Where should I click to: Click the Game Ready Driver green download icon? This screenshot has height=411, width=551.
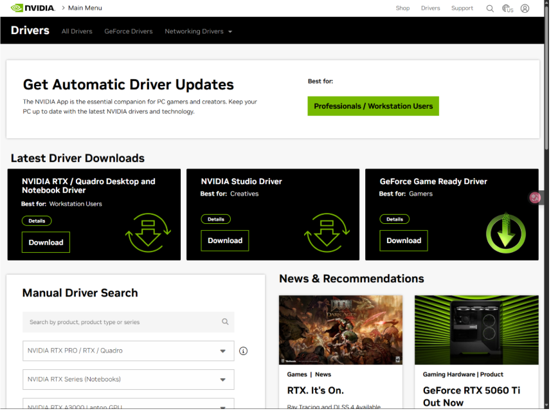coord(506,232)
